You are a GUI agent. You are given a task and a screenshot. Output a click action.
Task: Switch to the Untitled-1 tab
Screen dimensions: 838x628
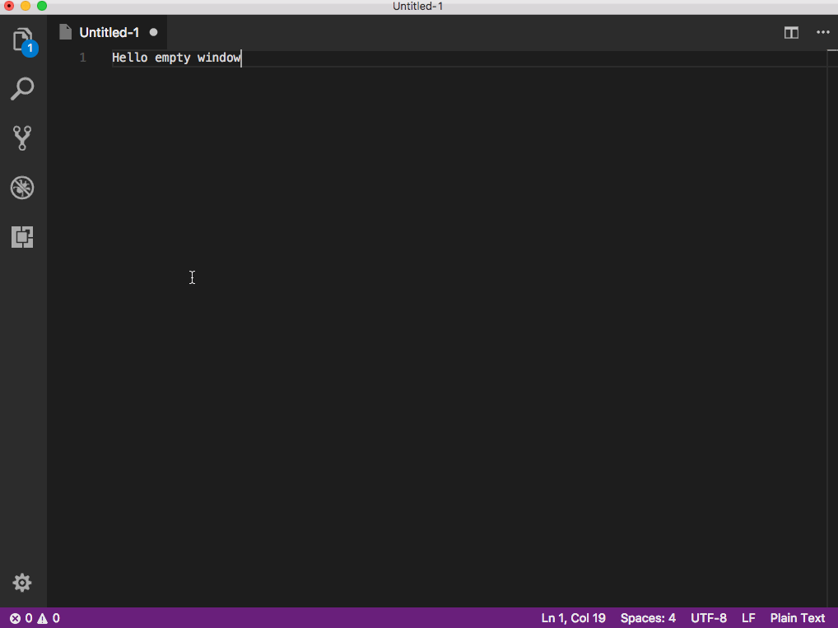pyautogui.click(x=109, y=32)
